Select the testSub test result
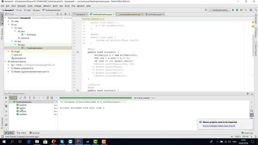The height and width of the screenshot is (145, 258). click(x=23, y=111)
